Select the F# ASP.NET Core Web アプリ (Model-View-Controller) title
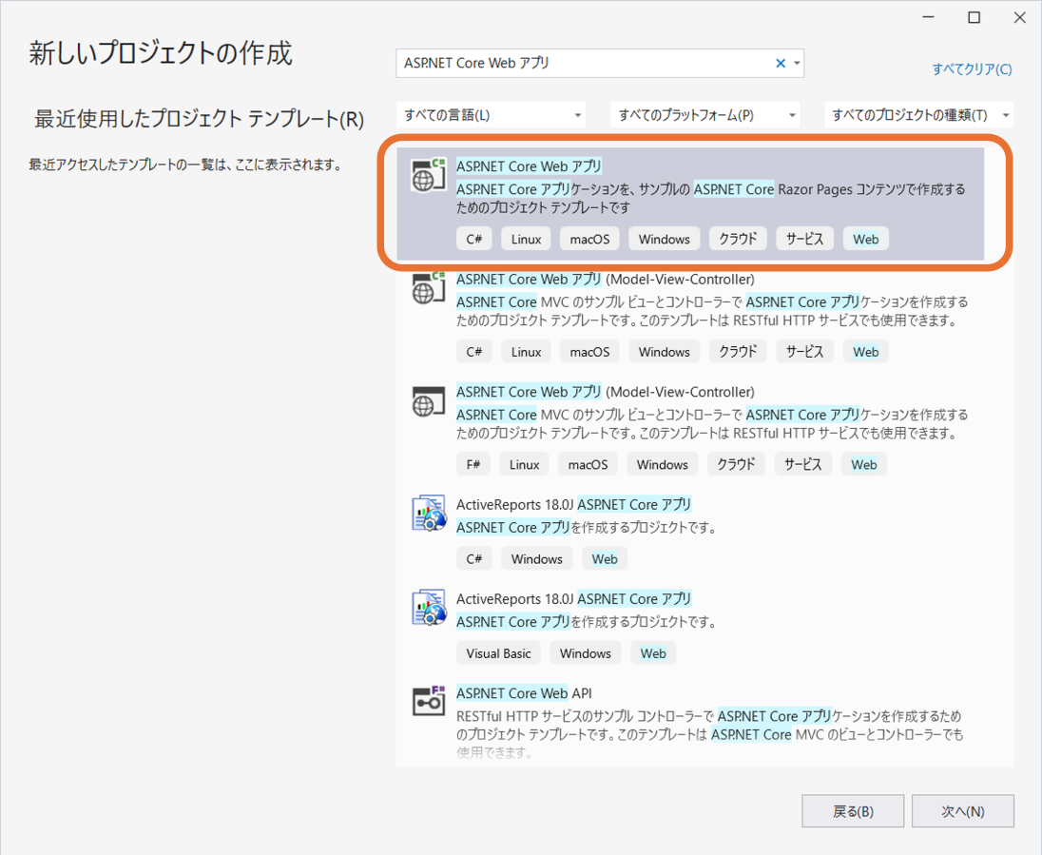Image resolution: width=1042 pixels, height=855 pixels. click(x=606, y=392)
